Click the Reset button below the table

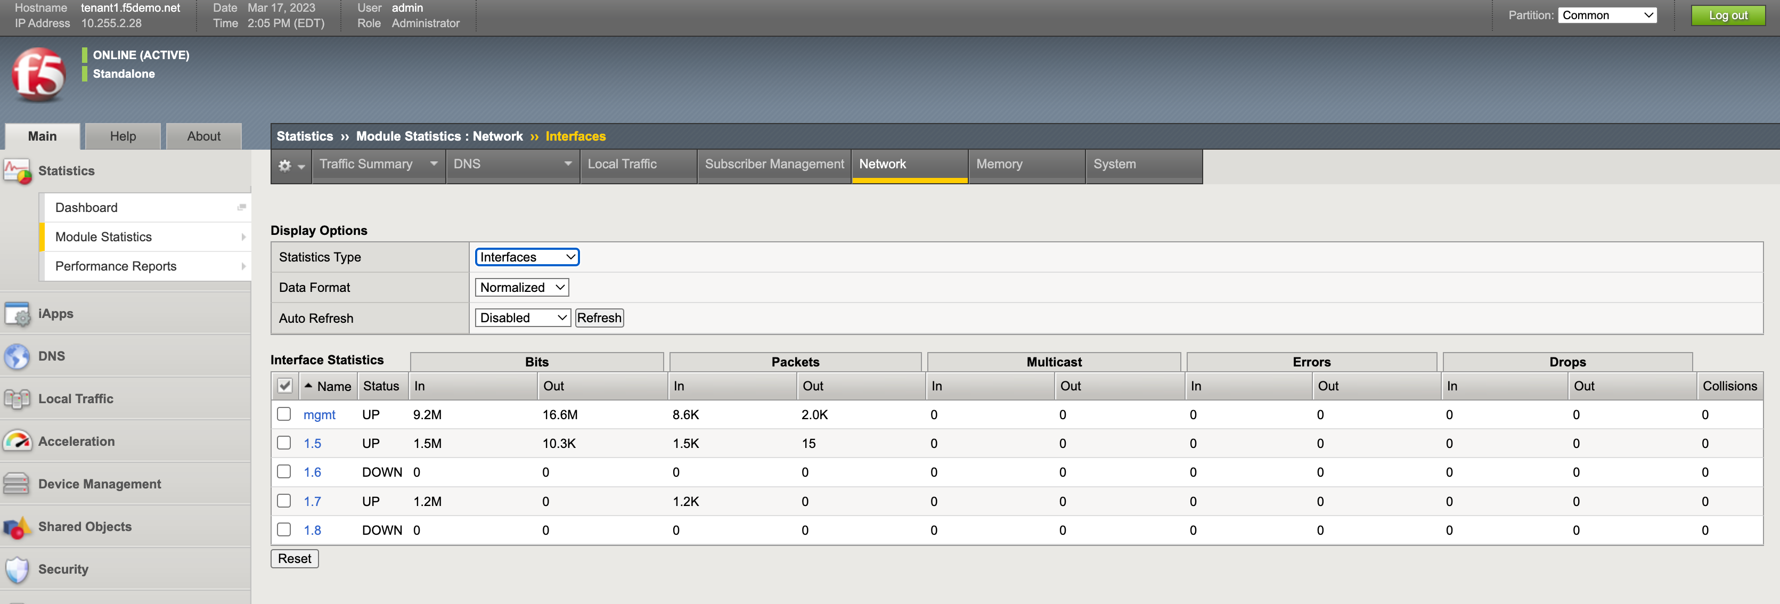(x=295, y=558)
